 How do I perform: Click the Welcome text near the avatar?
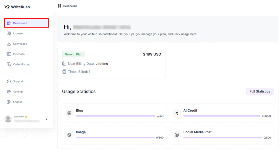19,117
